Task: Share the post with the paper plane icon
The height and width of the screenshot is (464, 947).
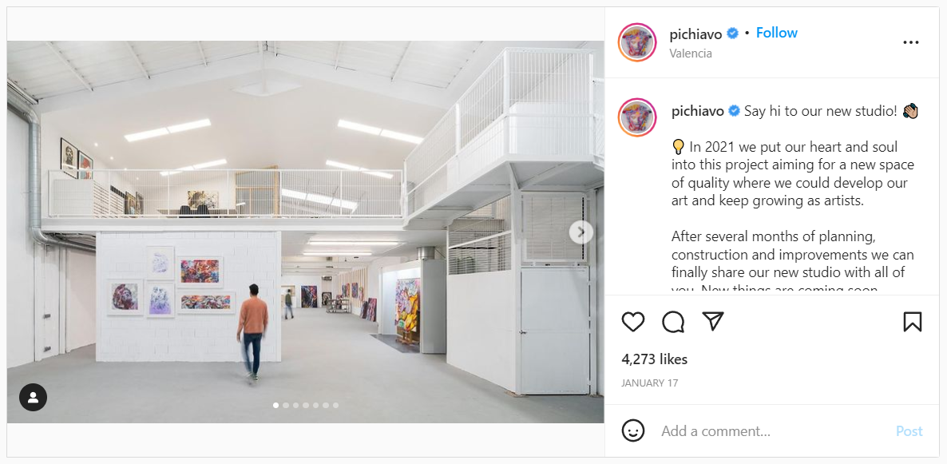Action: [x=713, y=321]
